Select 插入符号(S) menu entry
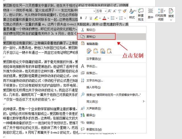Image resolution: width=182 pixels, height=139 pixels. coord(112,87)
